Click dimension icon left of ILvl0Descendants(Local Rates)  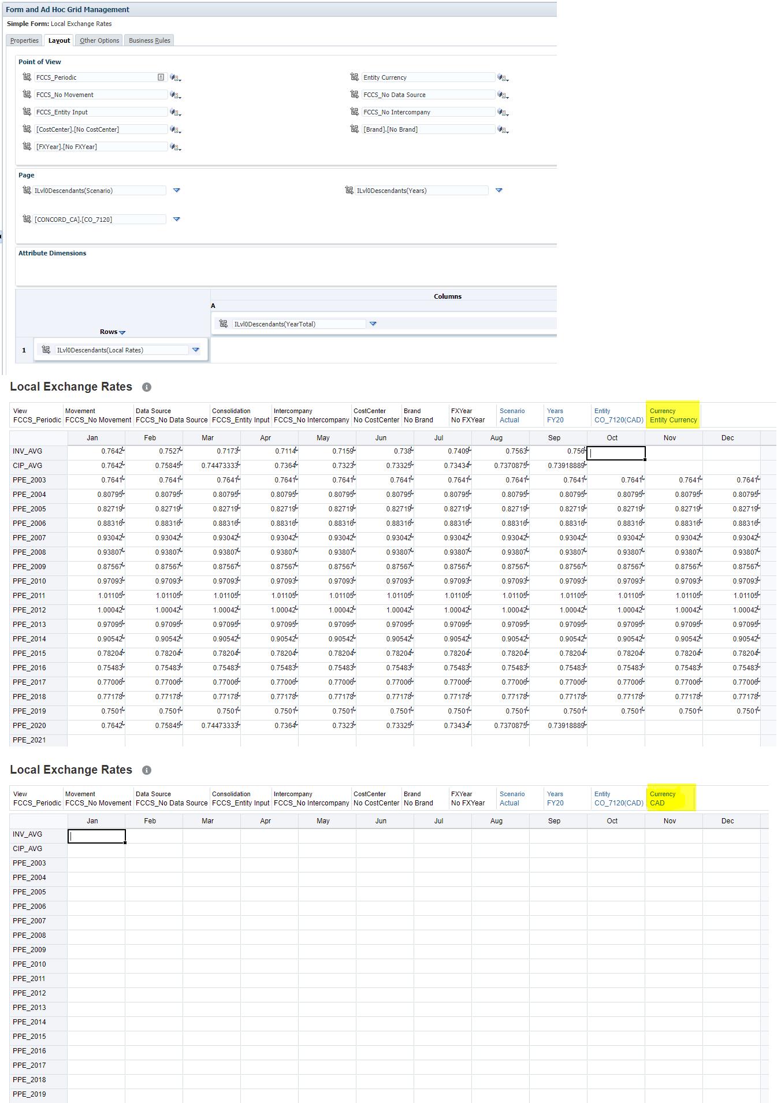click(x=46, y=350)
